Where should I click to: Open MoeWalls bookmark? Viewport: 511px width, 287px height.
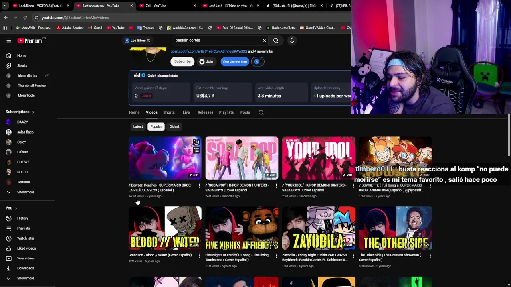click(x=33, y=28)
